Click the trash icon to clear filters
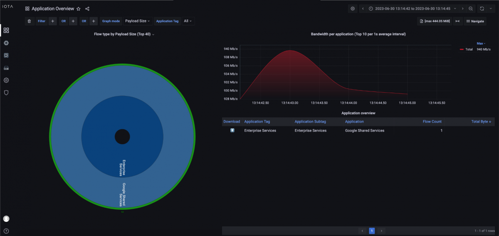The height and width of the screenshot is (236, 499). (x=29, y=21)
